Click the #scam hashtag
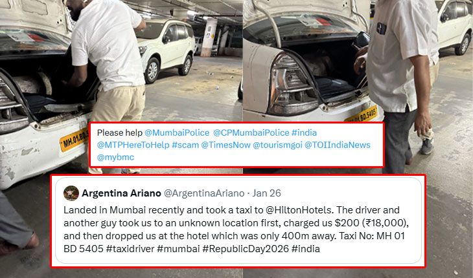 point(185,145)
